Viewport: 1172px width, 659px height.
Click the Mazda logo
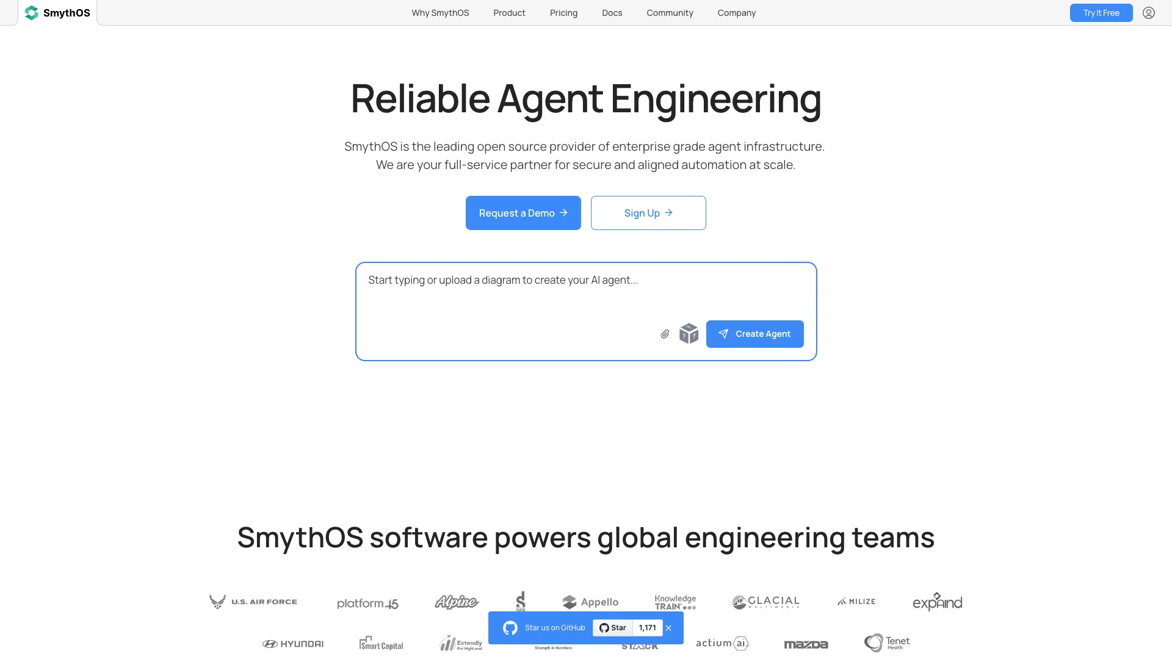coord(806,644)
